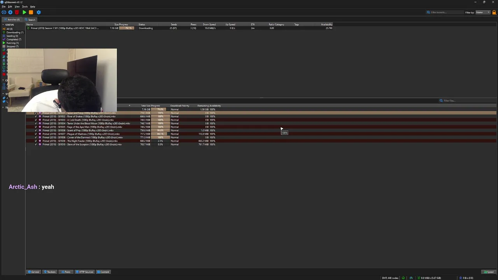Focus the Filter files input field
This screenshot has height=280, width=498.
point(468,101)
